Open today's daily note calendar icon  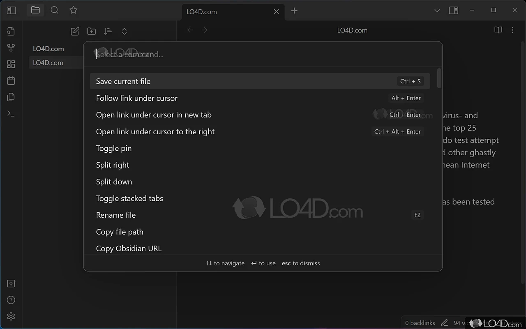[x=11, y=81]
